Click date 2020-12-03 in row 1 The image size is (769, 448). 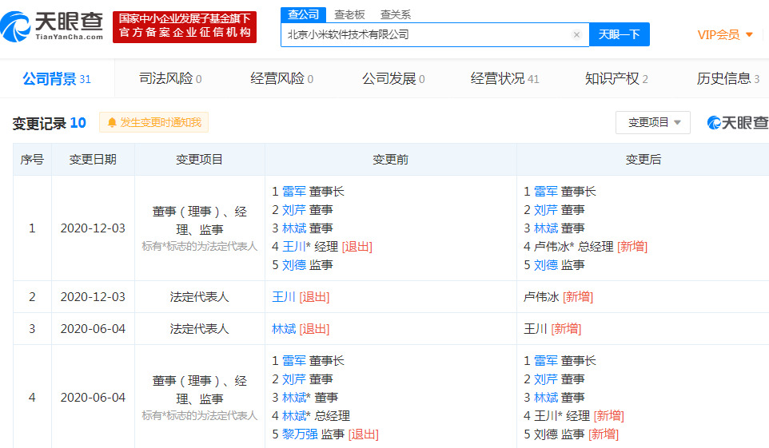point(93,228)
